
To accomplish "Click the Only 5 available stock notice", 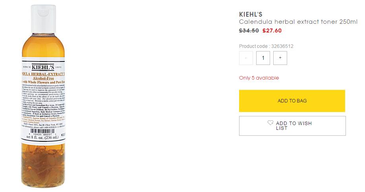I will [x=259, y=78].
